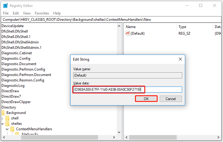This screenshot has width=223, height=142.
Task: Select the DirectDraw key
Action: pyautogui.click(x=10, y=91)
